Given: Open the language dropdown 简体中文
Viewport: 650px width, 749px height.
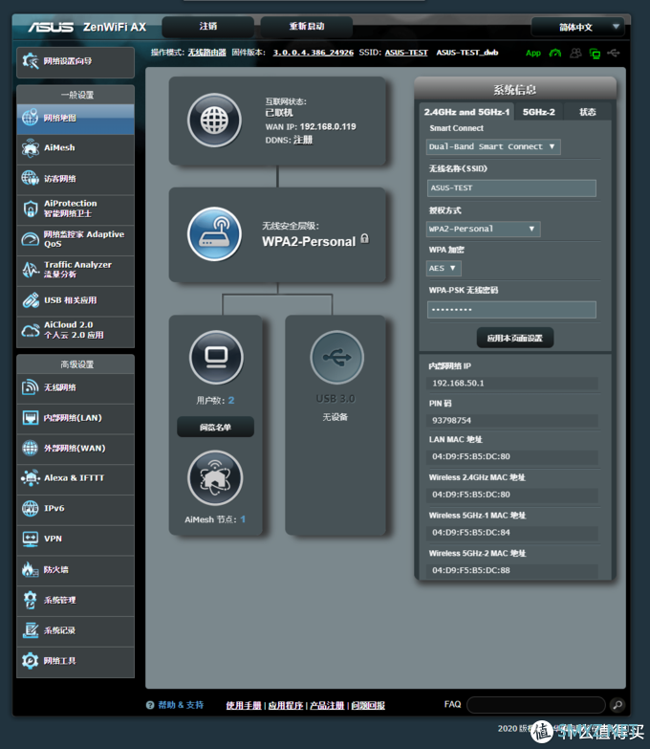Looking at the screenshot, I should pyautogui.click(x=578, y=27).
